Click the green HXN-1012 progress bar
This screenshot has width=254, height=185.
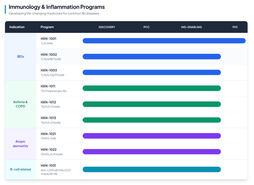tap(152, 104)
